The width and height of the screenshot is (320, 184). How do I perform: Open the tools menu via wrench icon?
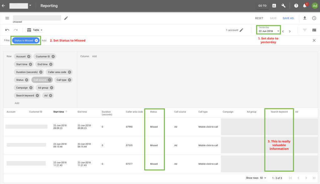[x=284, y=6]
